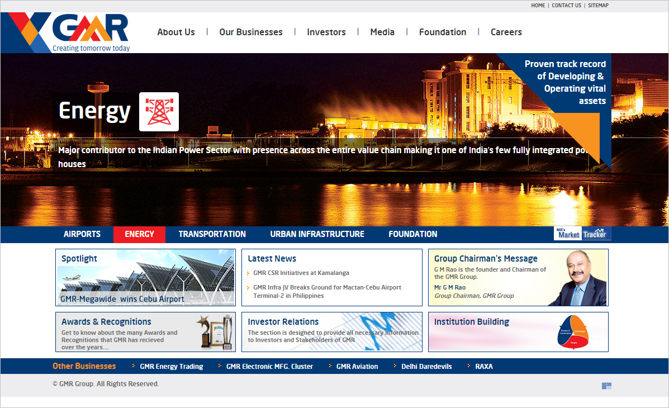Screen dimensions: 669x408
Task: Select the ENERGY tab
Action: pos(139,234)
